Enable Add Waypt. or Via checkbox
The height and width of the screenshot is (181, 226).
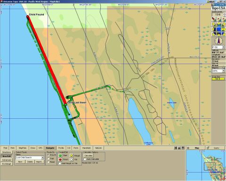pyautogui.click(x=60, y=164)
